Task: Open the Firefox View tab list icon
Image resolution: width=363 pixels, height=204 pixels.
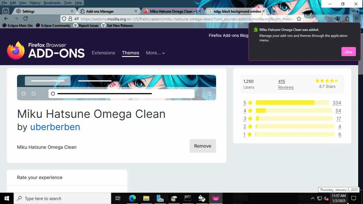Action: click(x=5, y=11)
